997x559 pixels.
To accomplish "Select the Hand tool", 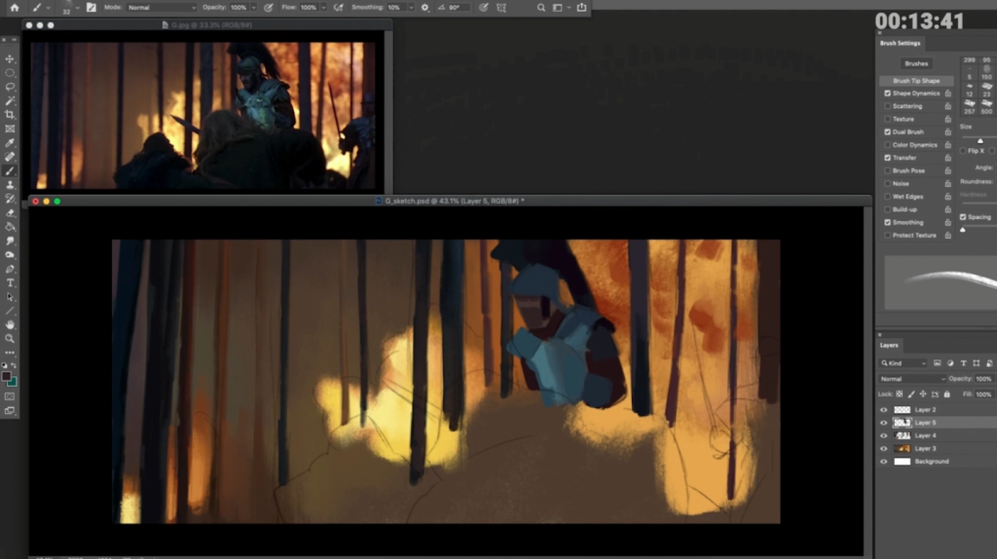I will click(x=11, y=324).
